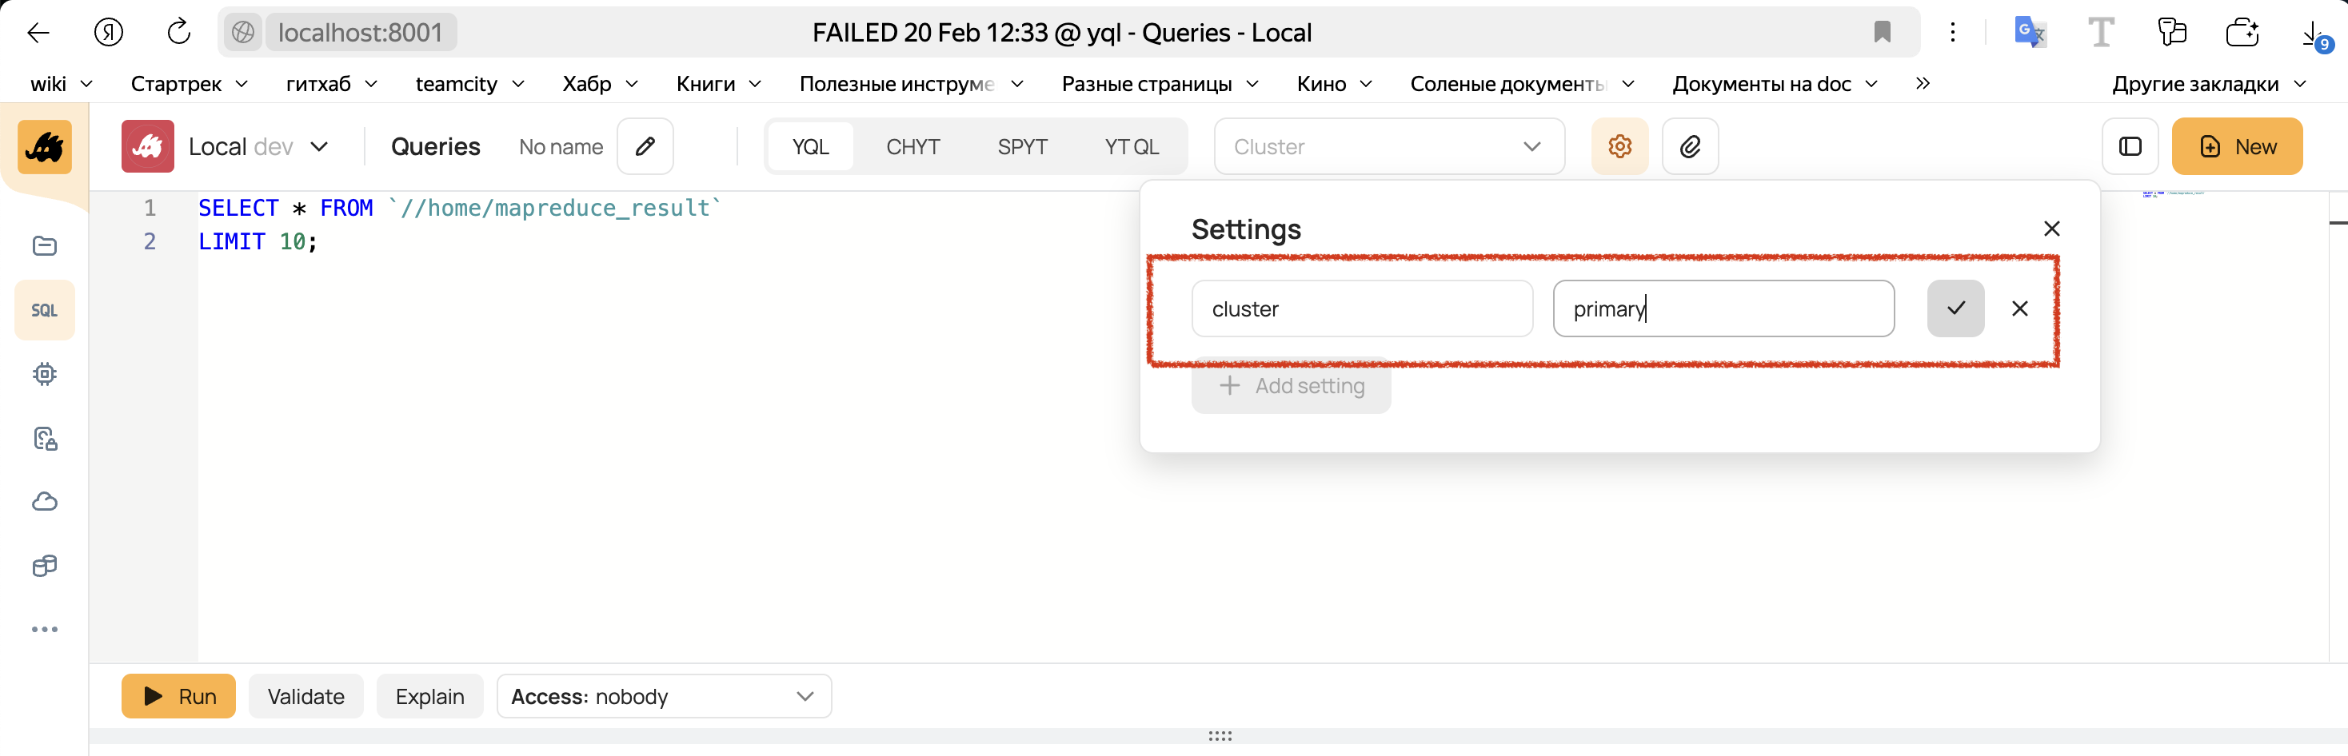Click the rename pencil next to No name
The height and width of the screenshot is (756, 2348).
(645, 145)
